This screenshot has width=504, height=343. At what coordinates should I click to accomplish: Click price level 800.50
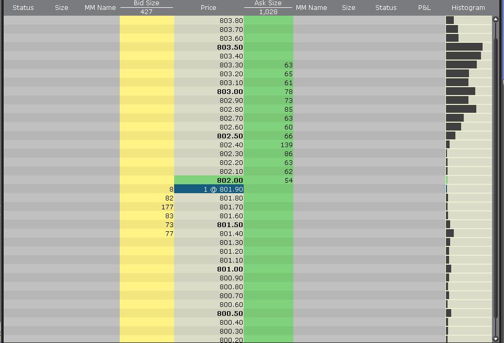209,313
